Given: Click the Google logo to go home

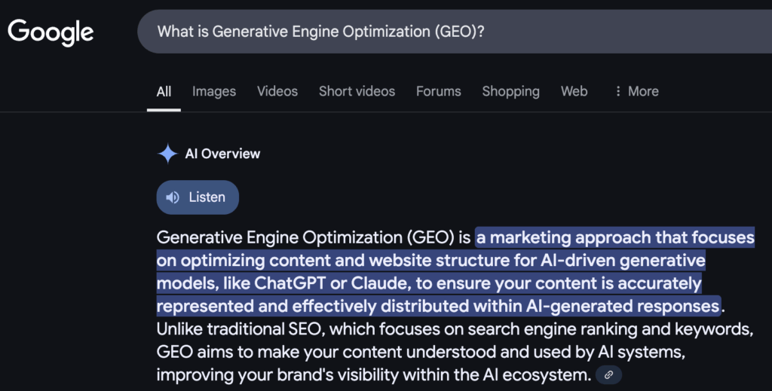Looking at the screenshot, I should pyautogui.click(x=51, y=32).
